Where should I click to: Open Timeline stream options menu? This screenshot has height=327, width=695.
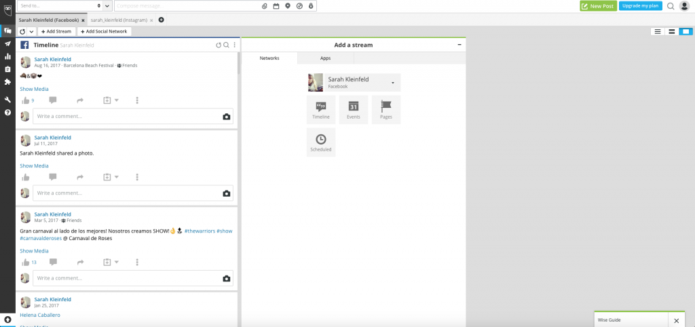tap(234, 45)
